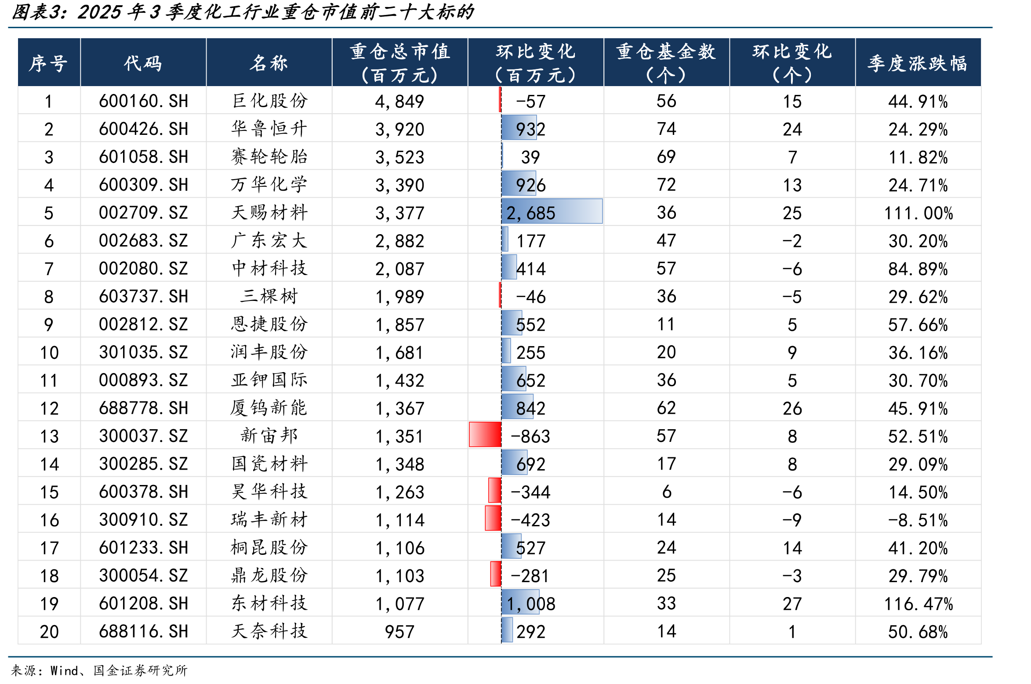The width and height of the screenshot is (1031, 684).
Task: Click the source note '来源: Wind、国金证券研究所'
Action: coord(99,670)
